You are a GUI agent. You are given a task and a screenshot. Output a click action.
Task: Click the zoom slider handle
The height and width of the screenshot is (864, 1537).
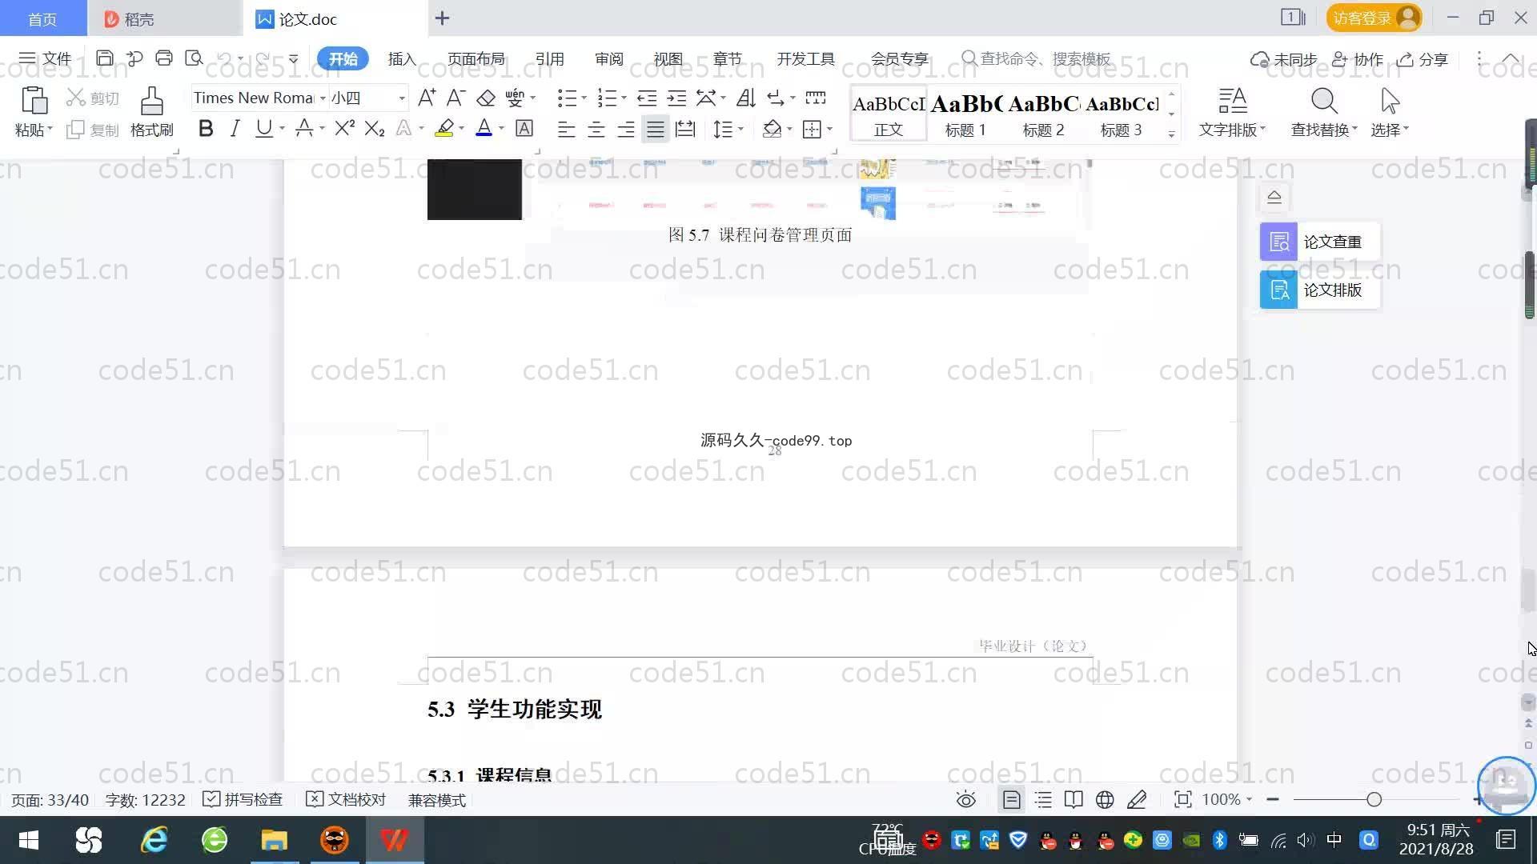click(1374, 799)
